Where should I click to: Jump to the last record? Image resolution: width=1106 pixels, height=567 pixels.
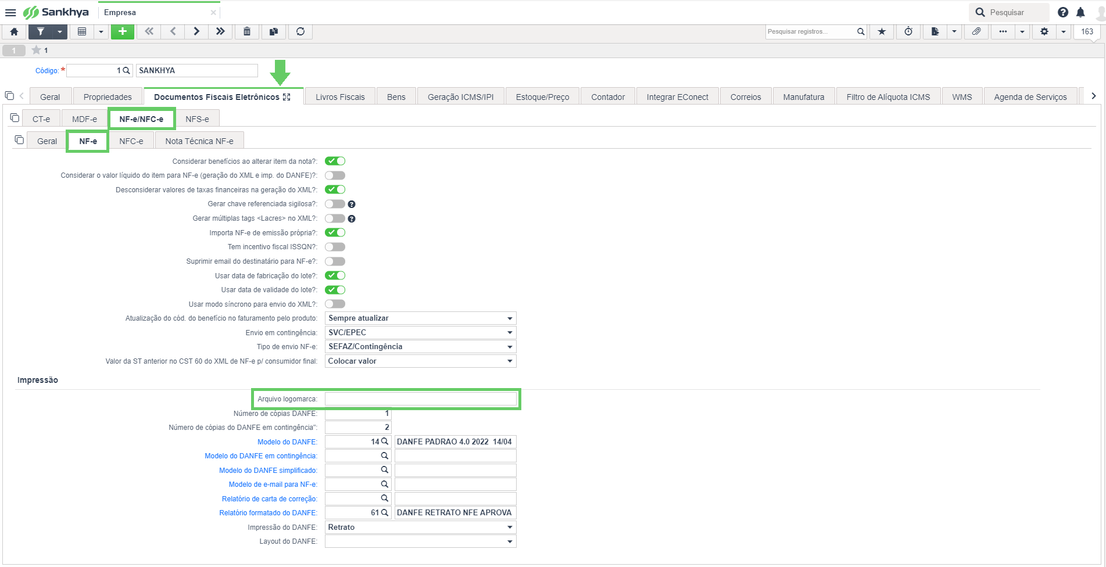(220, 31)
